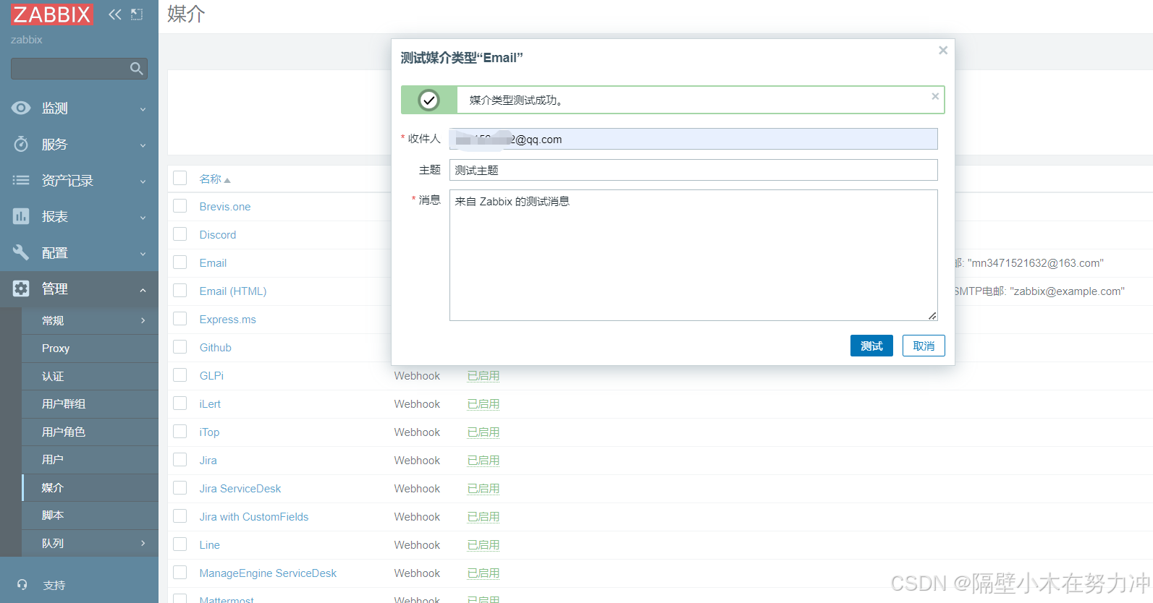This screenshot has height=603, width=1153.
Task: Toggle the select-all checkbox in header
Action: pos(180,178)
